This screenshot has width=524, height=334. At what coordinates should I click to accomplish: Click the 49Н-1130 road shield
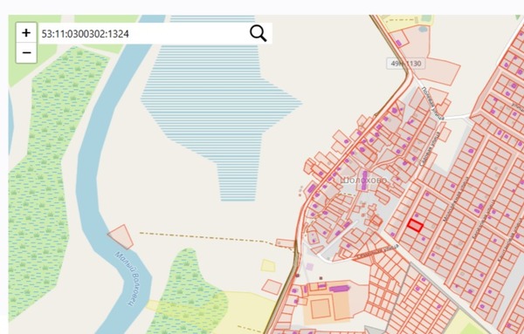tap(406, 64)
